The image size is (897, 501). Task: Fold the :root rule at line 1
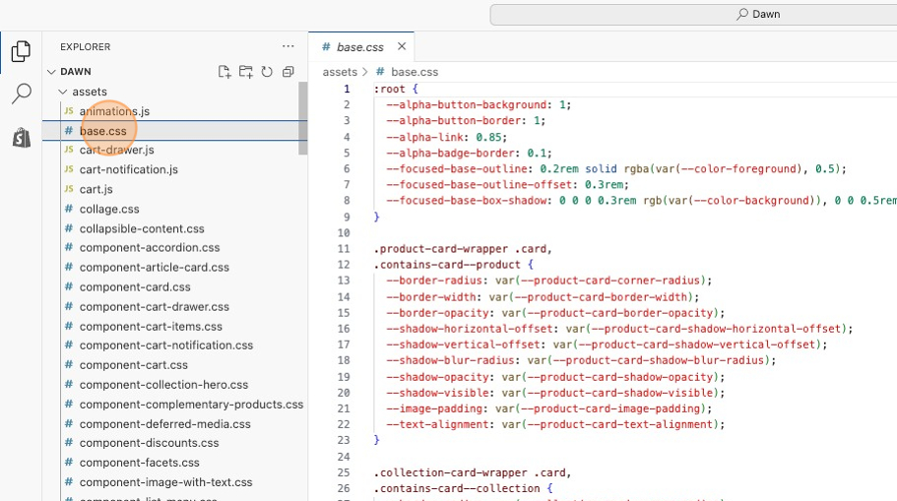362,89
